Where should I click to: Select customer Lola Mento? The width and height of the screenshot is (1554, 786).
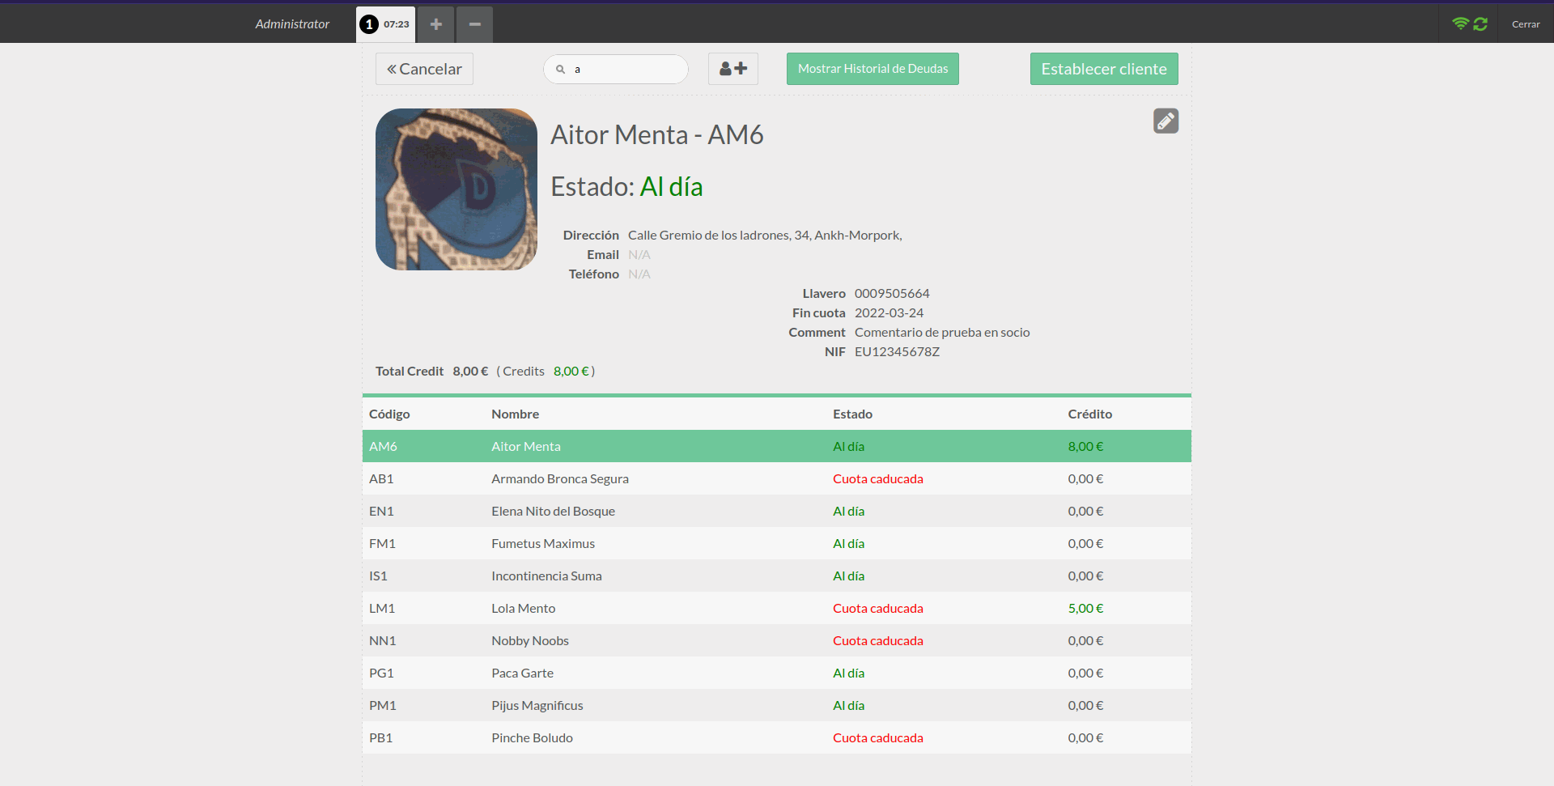(777, 608)
